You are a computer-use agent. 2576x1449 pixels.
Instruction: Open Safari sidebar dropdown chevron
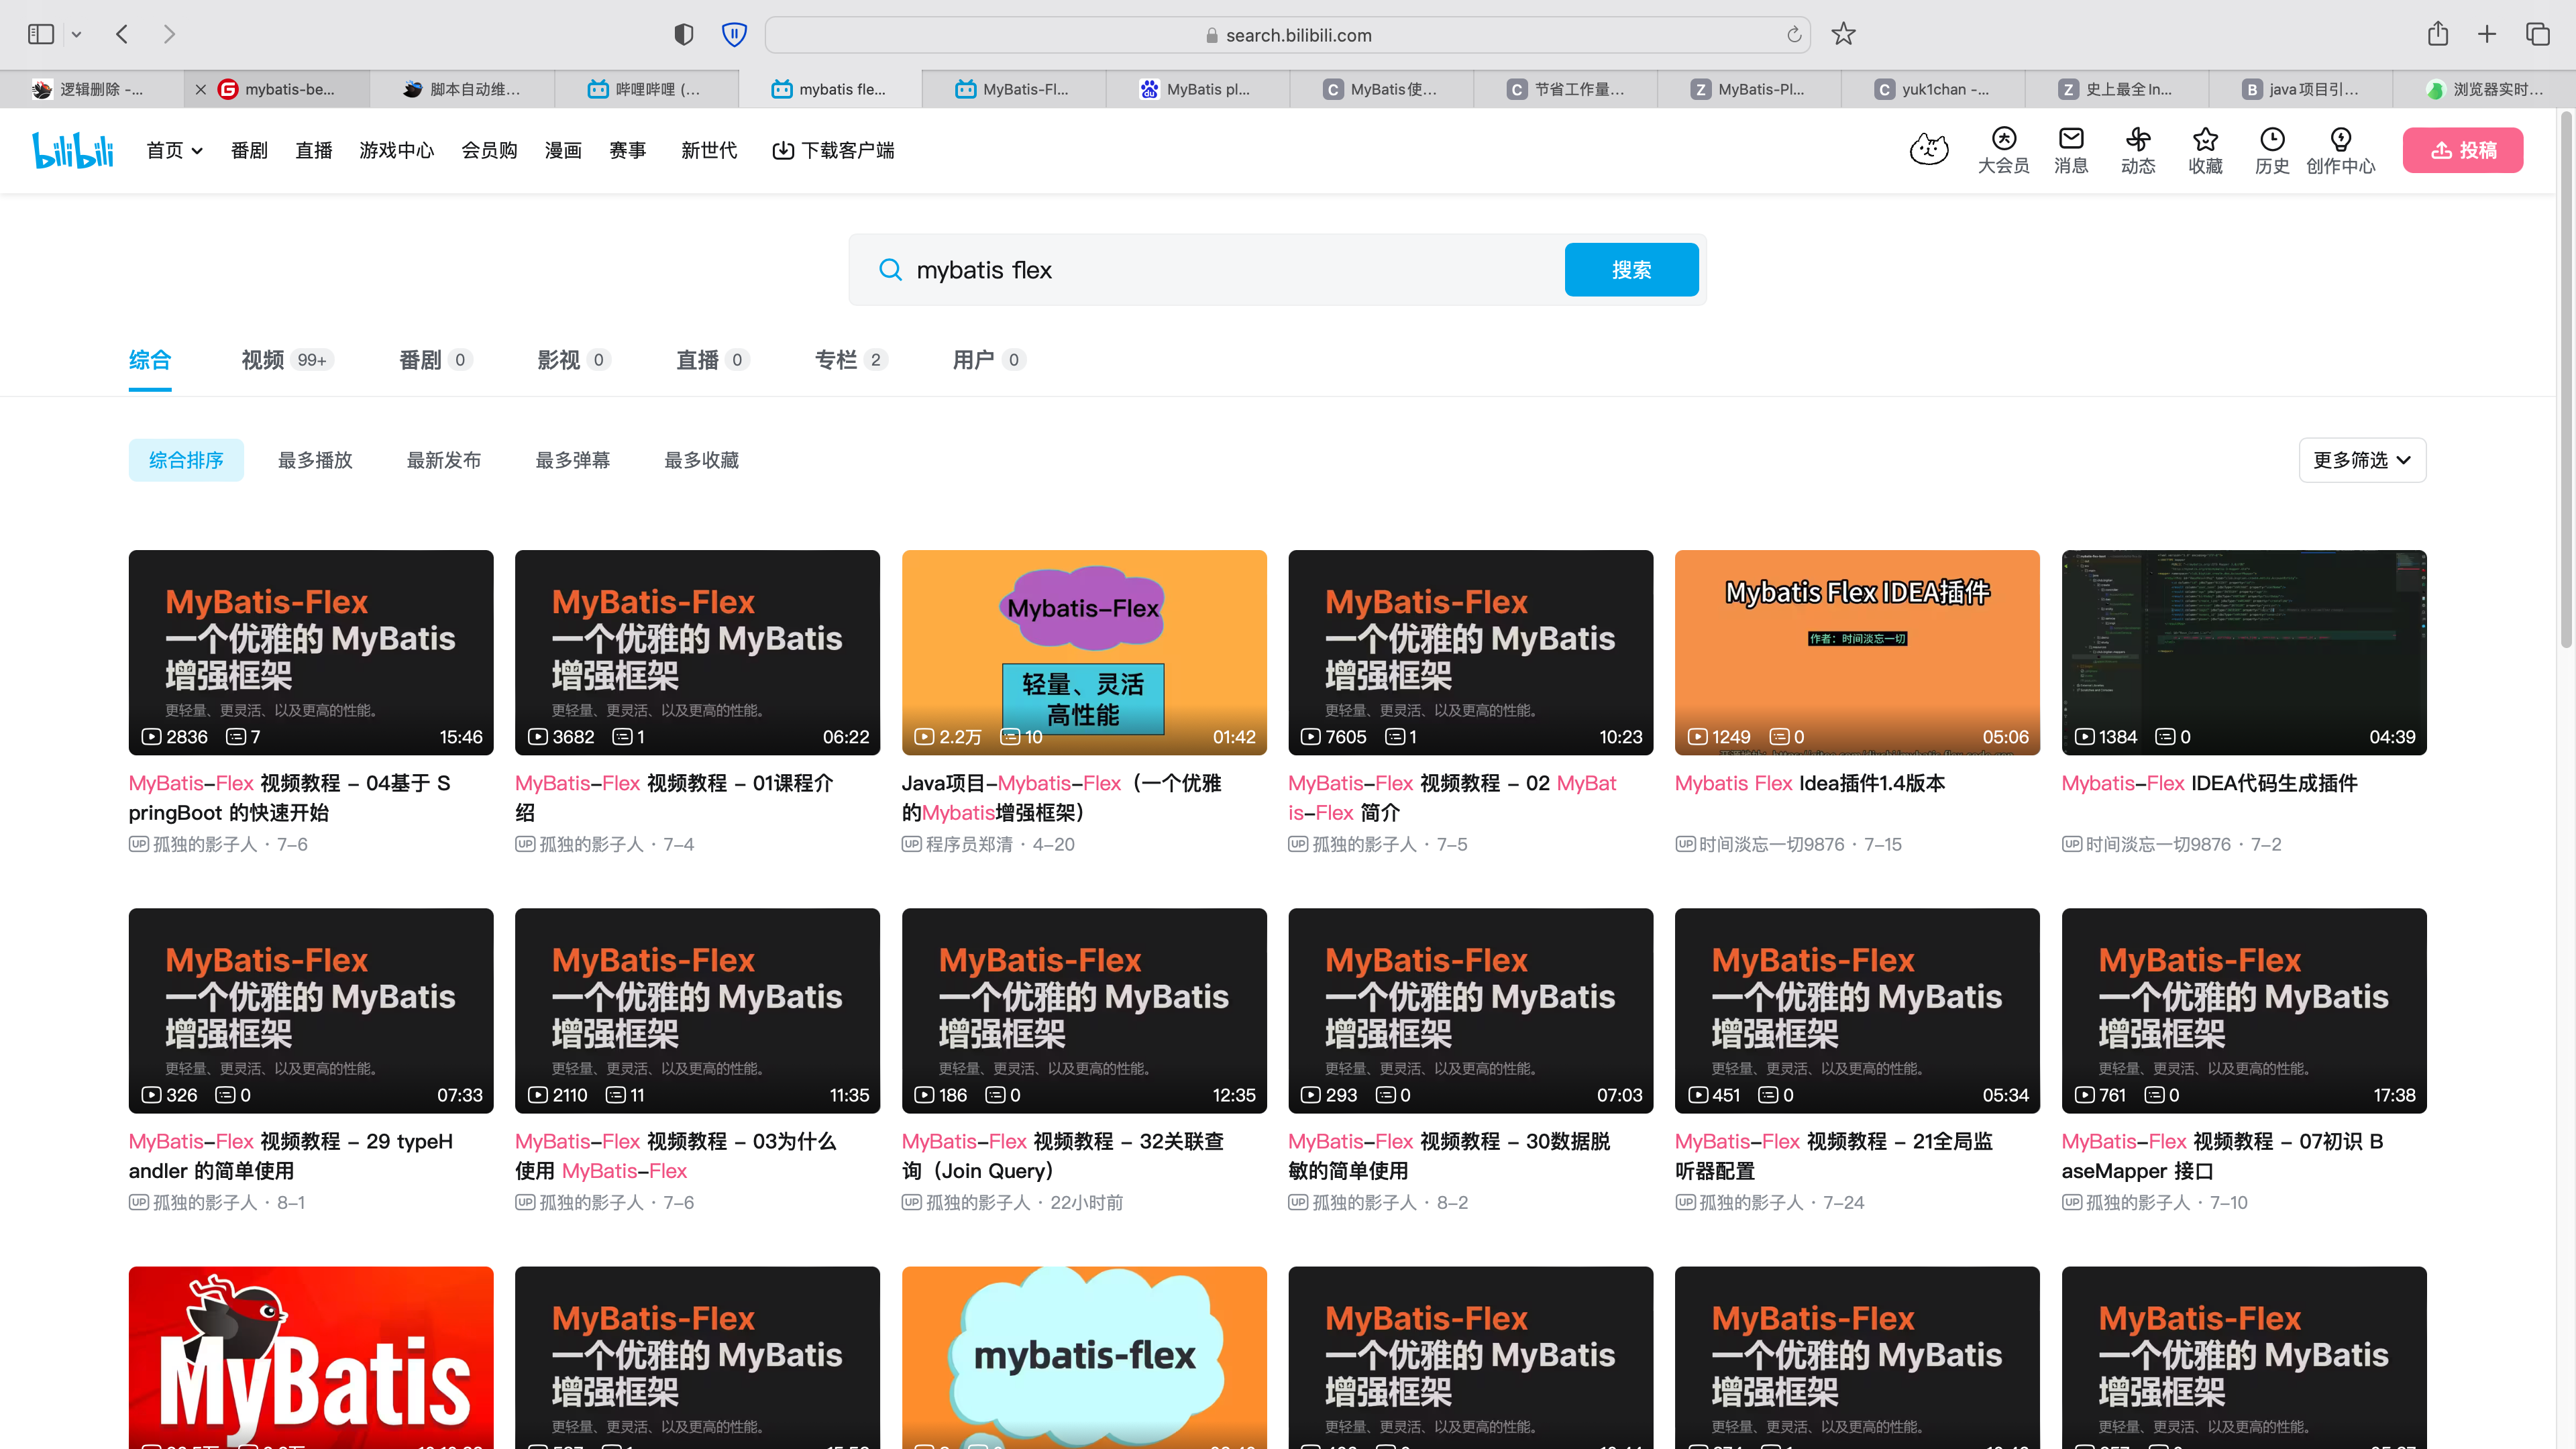coord(76,35)
